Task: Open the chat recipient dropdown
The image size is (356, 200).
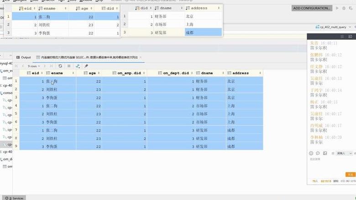Action: [x=345, y=153]
